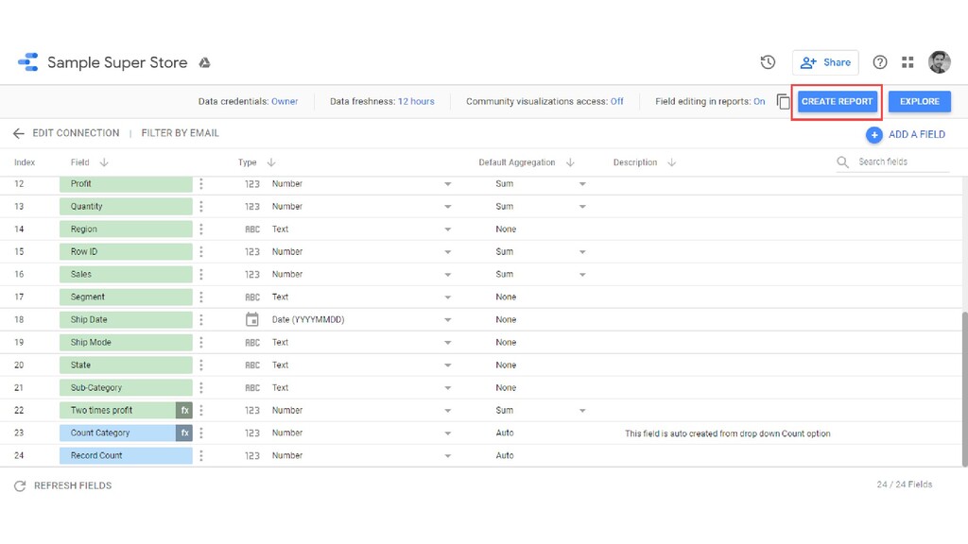Click the refresh fields icon
The image size is (968, 544).
tap(20, 485)
